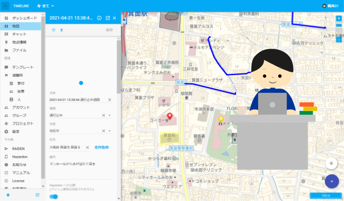Click the info circle icon at sidebar bottom
Viewport: 344px width, 201px height.
point(8,195)
